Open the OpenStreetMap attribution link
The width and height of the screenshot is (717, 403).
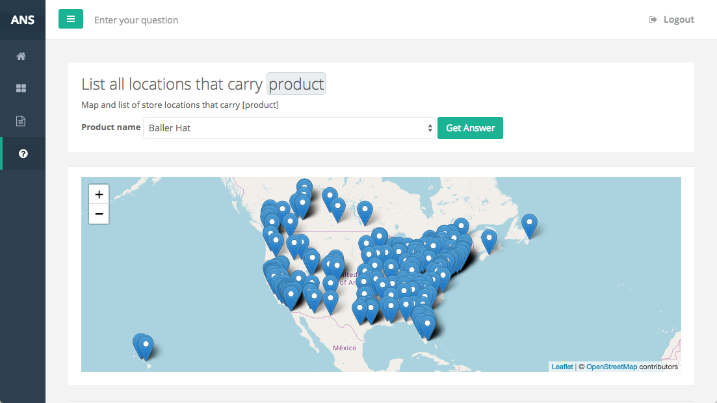(611, 367)
